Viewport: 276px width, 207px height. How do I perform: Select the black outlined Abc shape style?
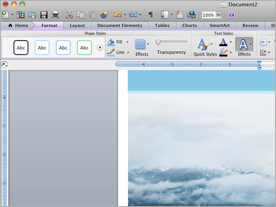pyautogui.click(x=21, y=47)
